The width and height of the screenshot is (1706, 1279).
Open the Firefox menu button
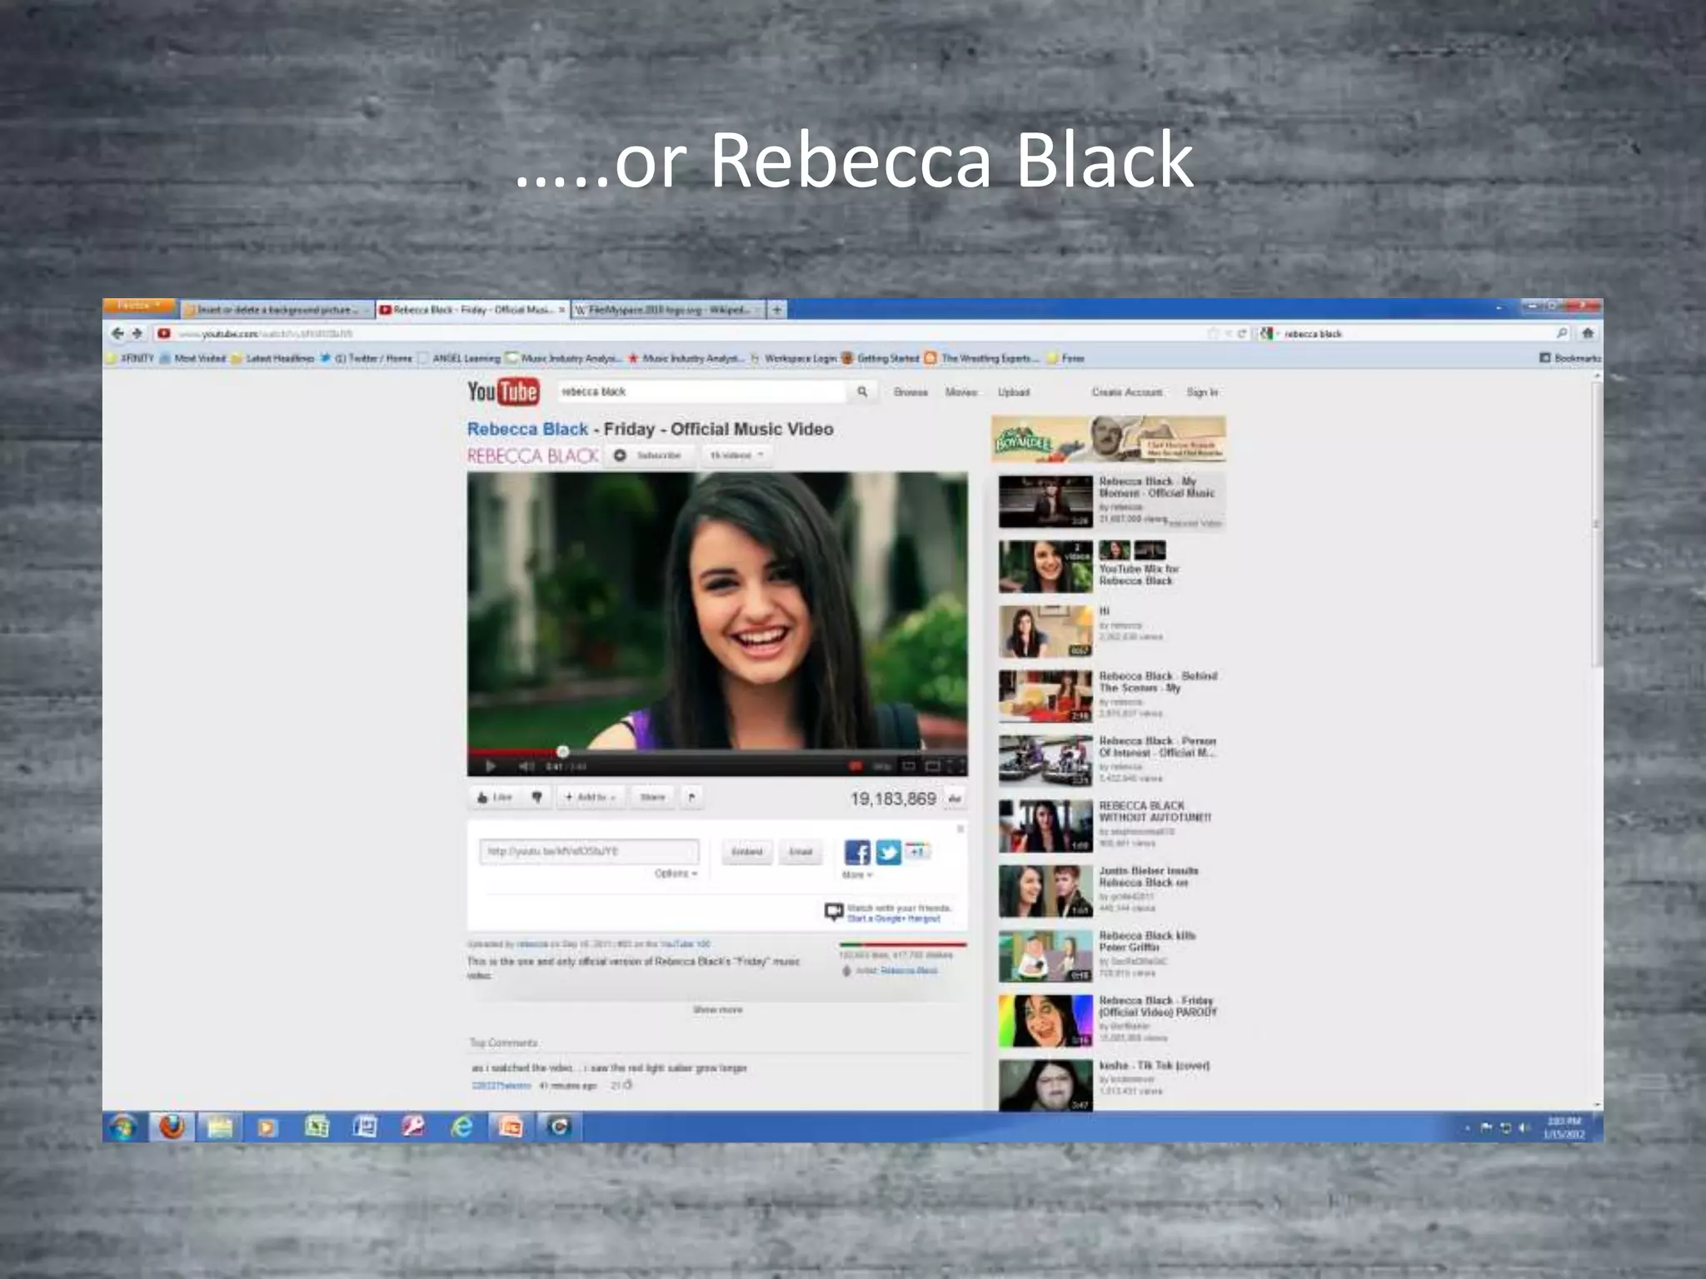click(138, 306)
